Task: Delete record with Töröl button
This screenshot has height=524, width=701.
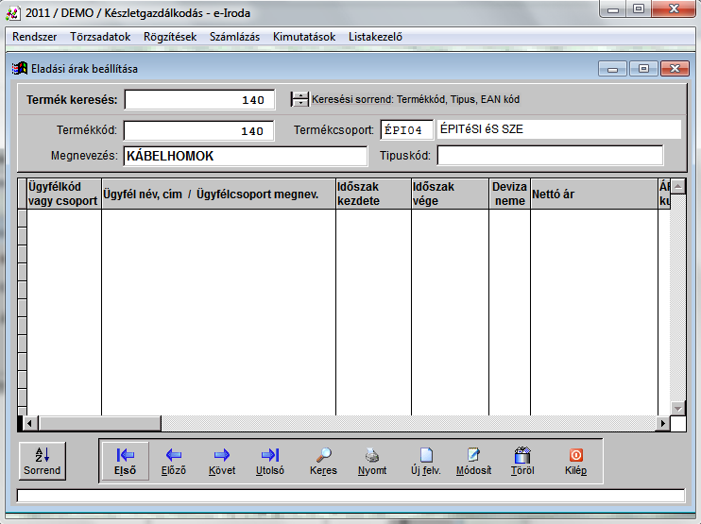Action: tap(522, 461)
